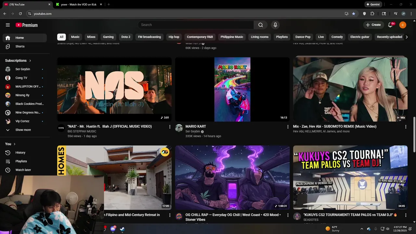Open SEADOTES channel link

point(311,220)
